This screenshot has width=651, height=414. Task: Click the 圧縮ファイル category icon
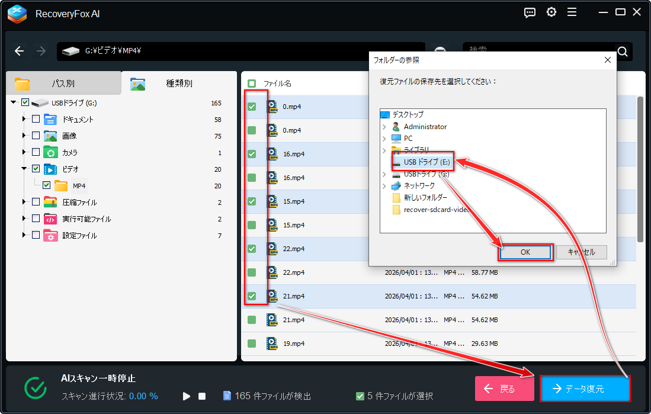coord(50,203)
